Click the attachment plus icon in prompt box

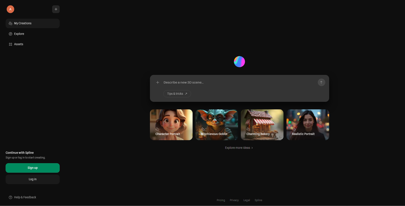tap(158, 83)
